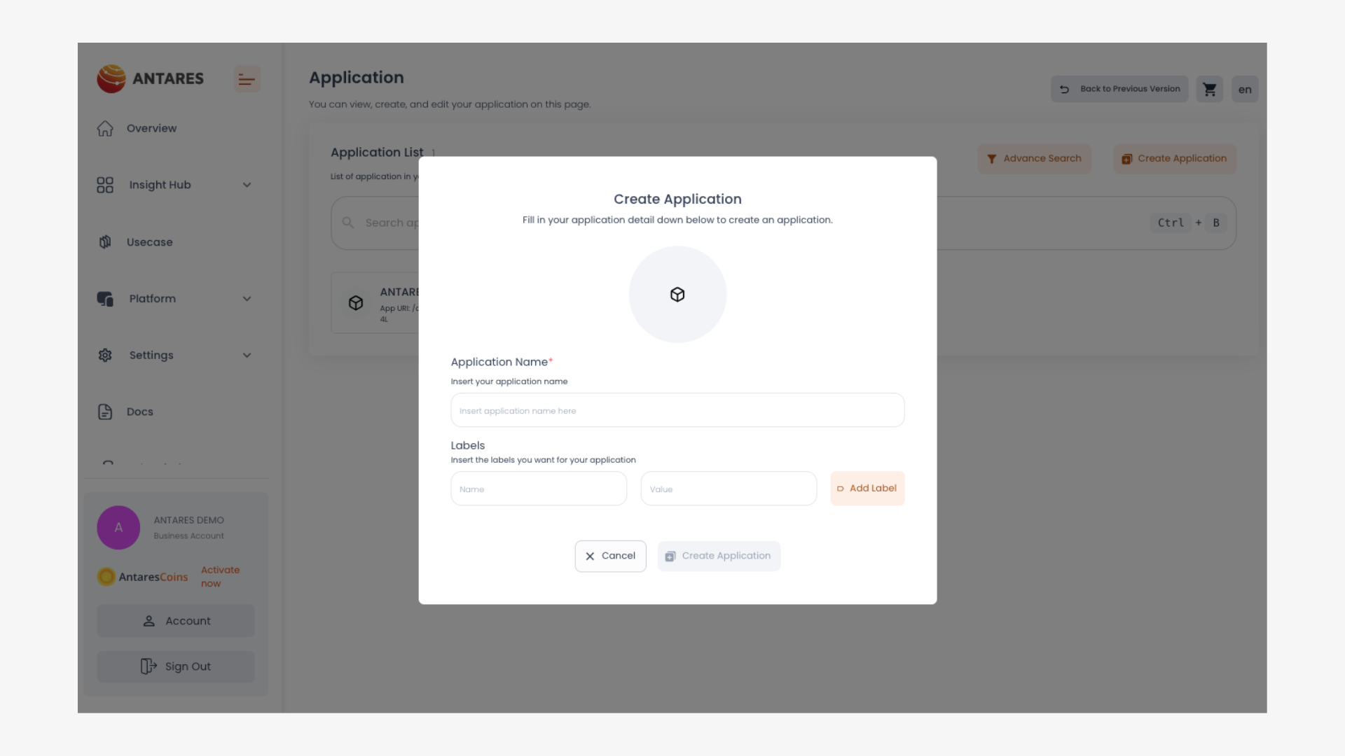This screenshot has width=1345, height=756.
Task: Click the application cube icon placeholder
Action: 677,295
